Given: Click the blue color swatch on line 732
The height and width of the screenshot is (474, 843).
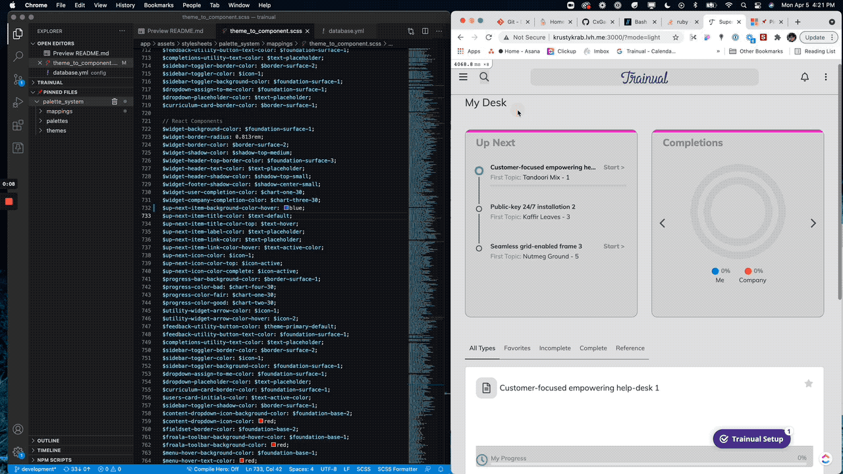Looking at the screenshot, I should [x=286, y=208].
